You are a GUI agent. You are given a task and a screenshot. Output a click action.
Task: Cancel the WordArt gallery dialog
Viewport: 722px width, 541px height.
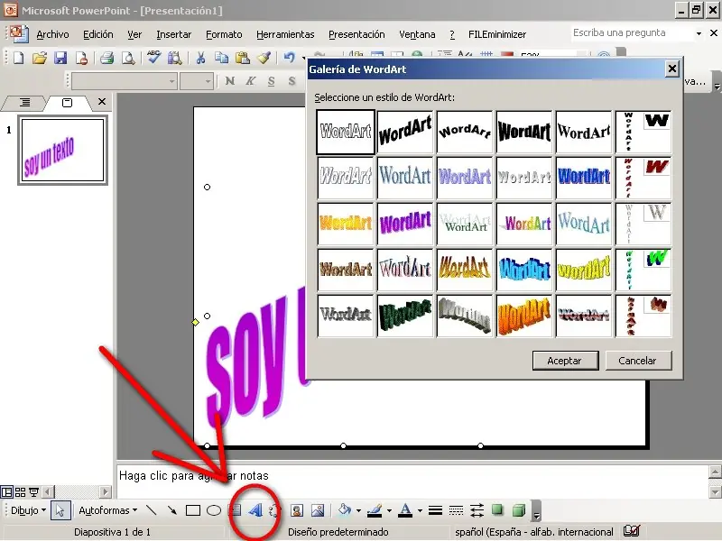tap(638, 361)
